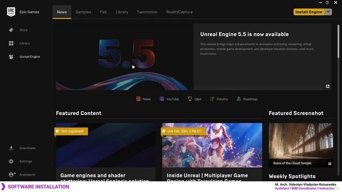Click the Install Engine button
342x192 pixels.
click(x=309, y=12)
